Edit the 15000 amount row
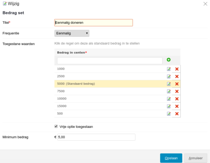The height and width of the screenshot is (163, 210). (x=169, y=106)
